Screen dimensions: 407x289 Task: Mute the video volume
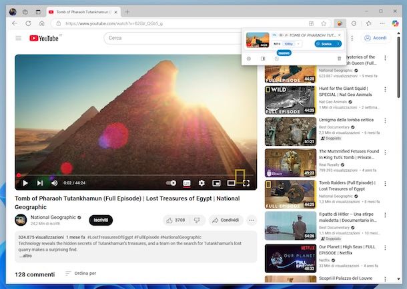[x=54, y=183]
